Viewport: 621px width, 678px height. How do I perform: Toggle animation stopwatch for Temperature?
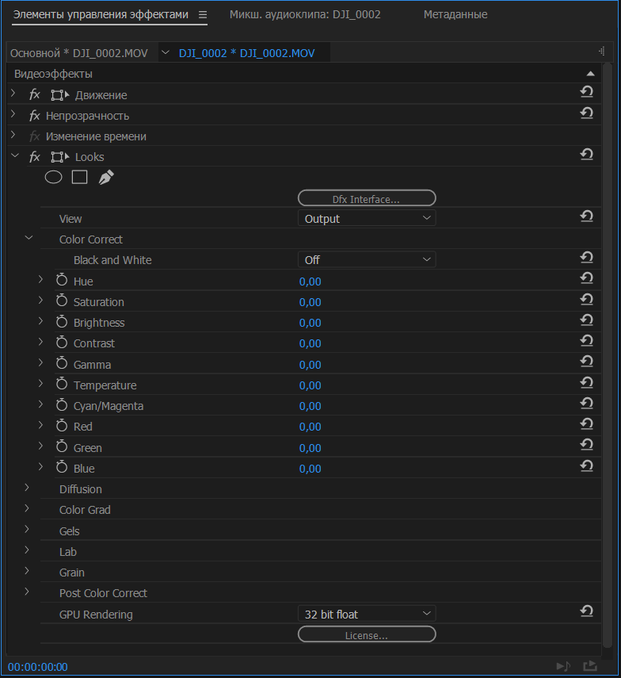click(62, 385)
